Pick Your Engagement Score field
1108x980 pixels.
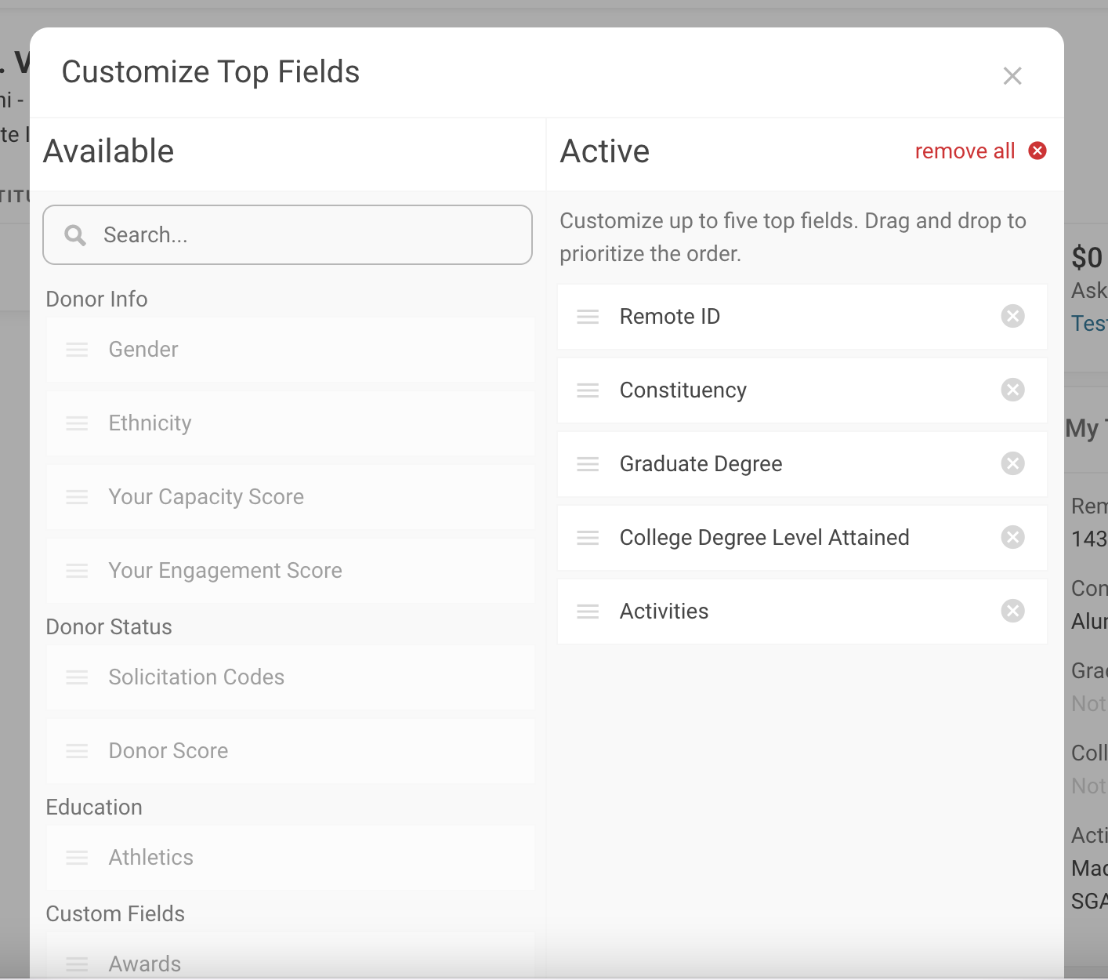(225, 571)
